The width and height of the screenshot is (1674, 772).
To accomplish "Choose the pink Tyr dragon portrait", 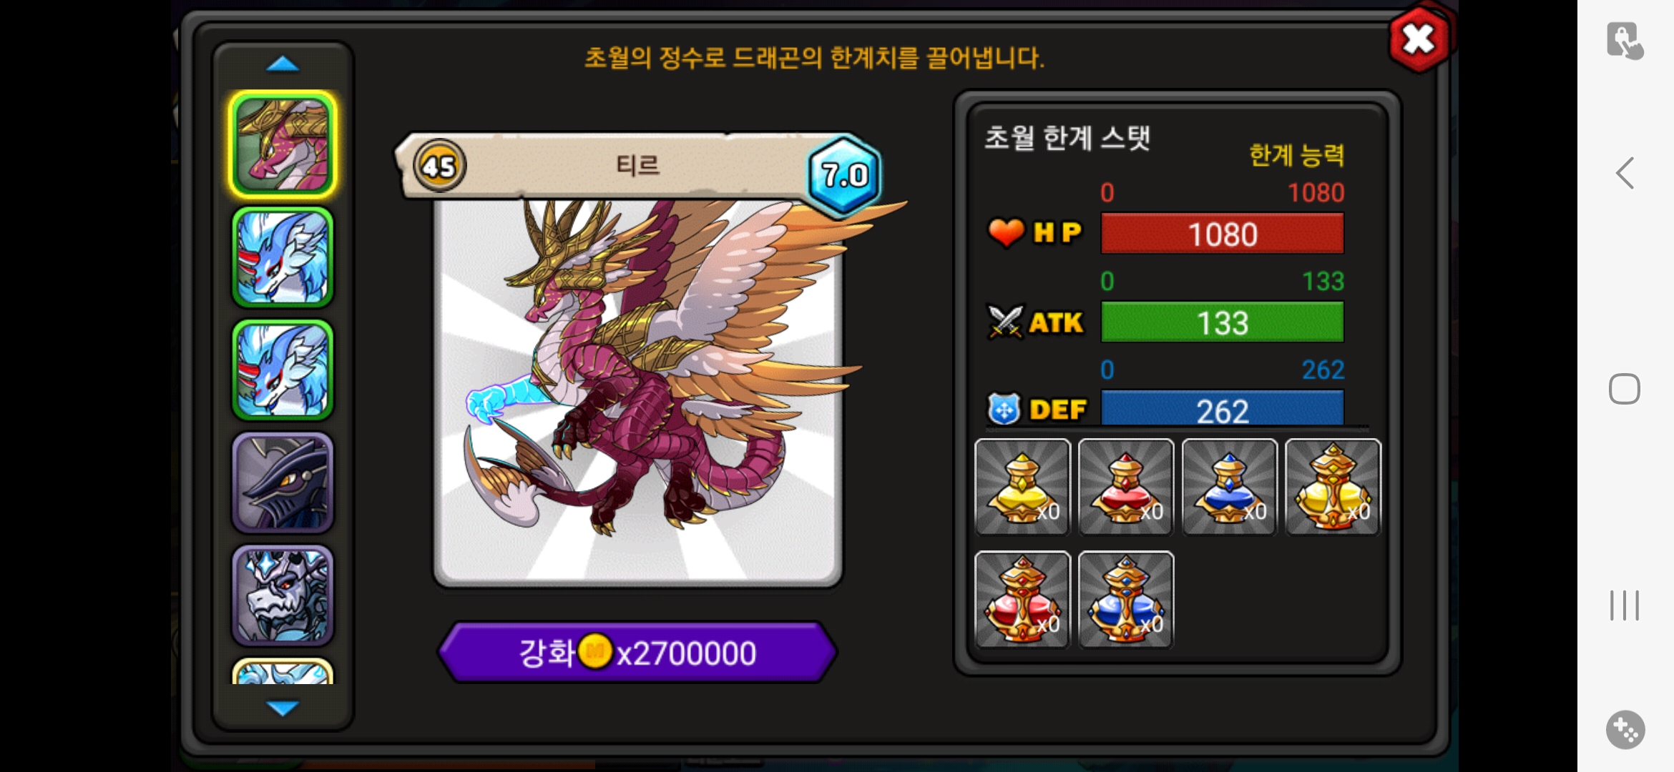I will (x=283, y=144).
